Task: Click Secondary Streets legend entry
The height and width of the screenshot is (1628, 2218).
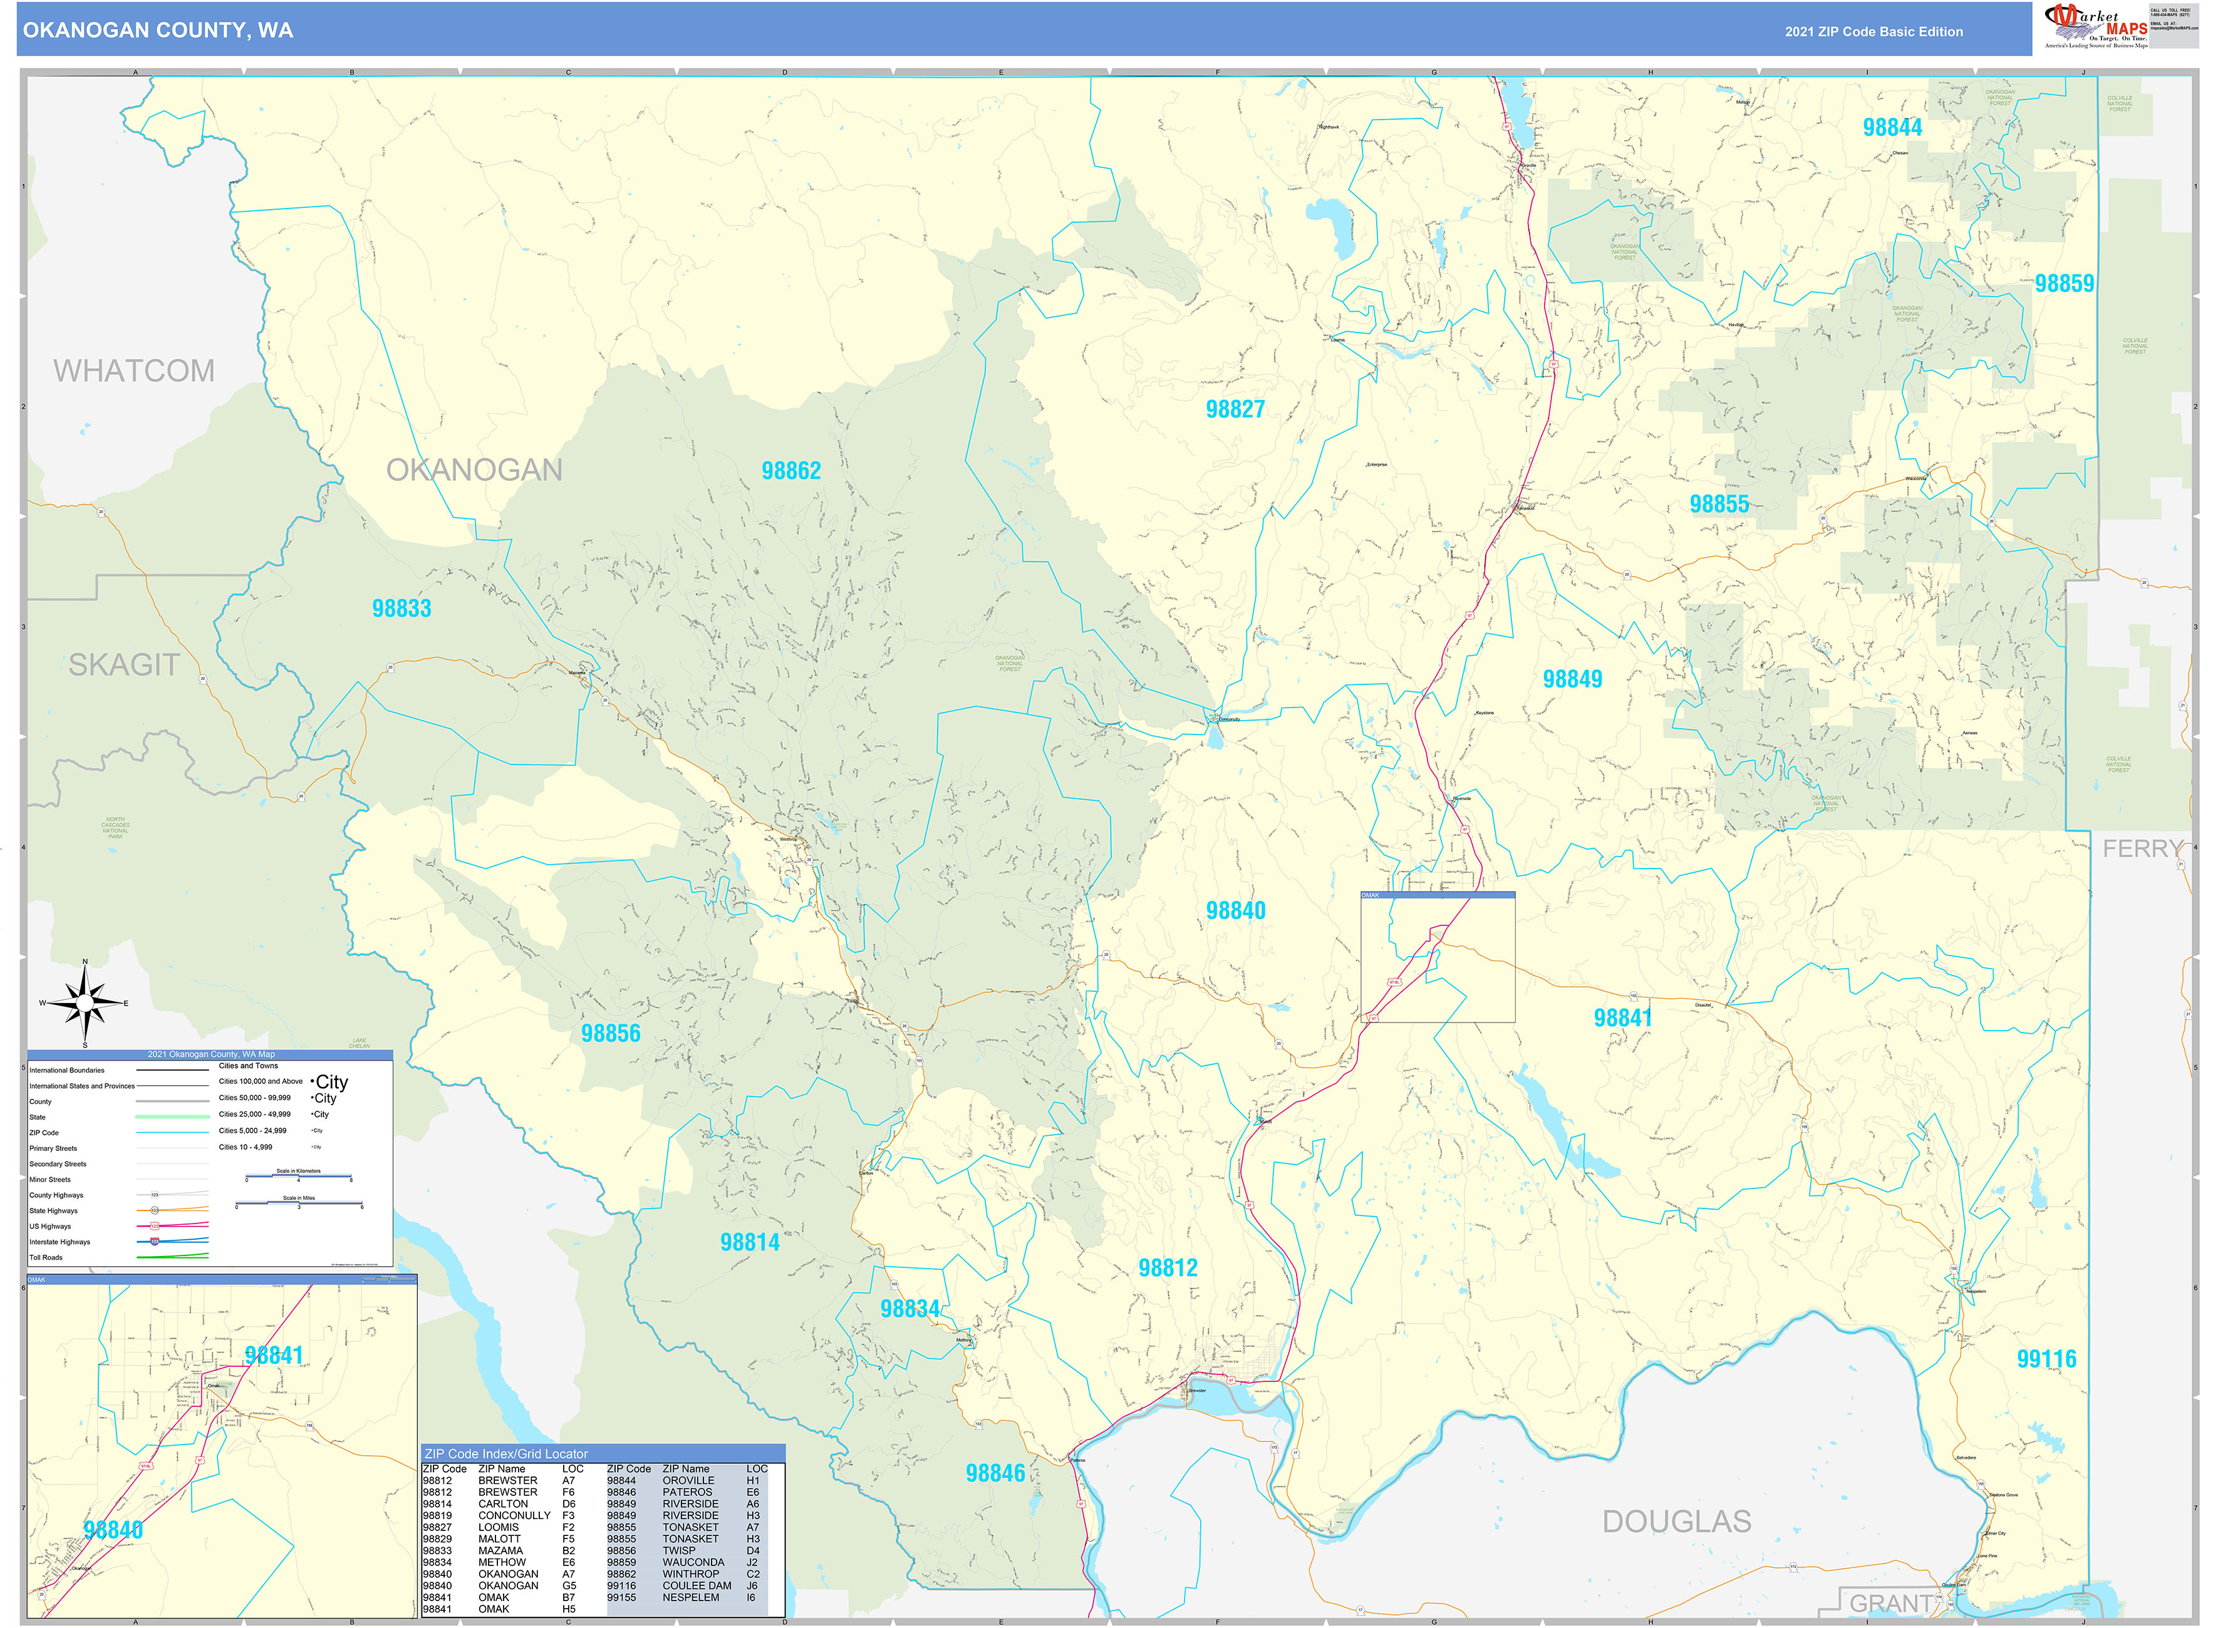Action: (x=58, y=1164)
